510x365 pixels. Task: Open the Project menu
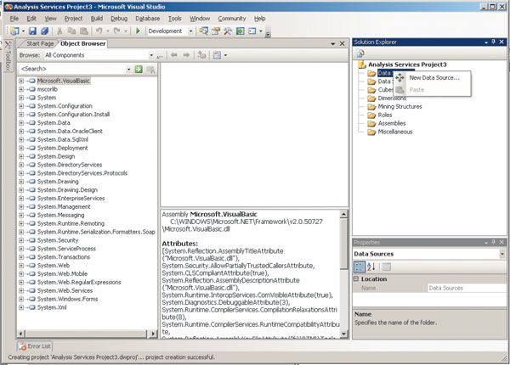(x=73, y=19)
